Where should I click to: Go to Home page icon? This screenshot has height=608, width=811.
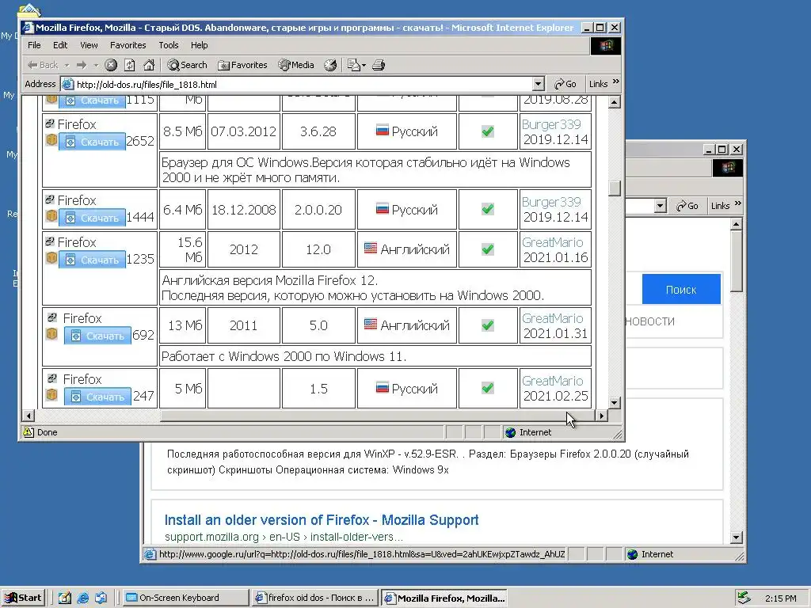(x=149, y=65)
